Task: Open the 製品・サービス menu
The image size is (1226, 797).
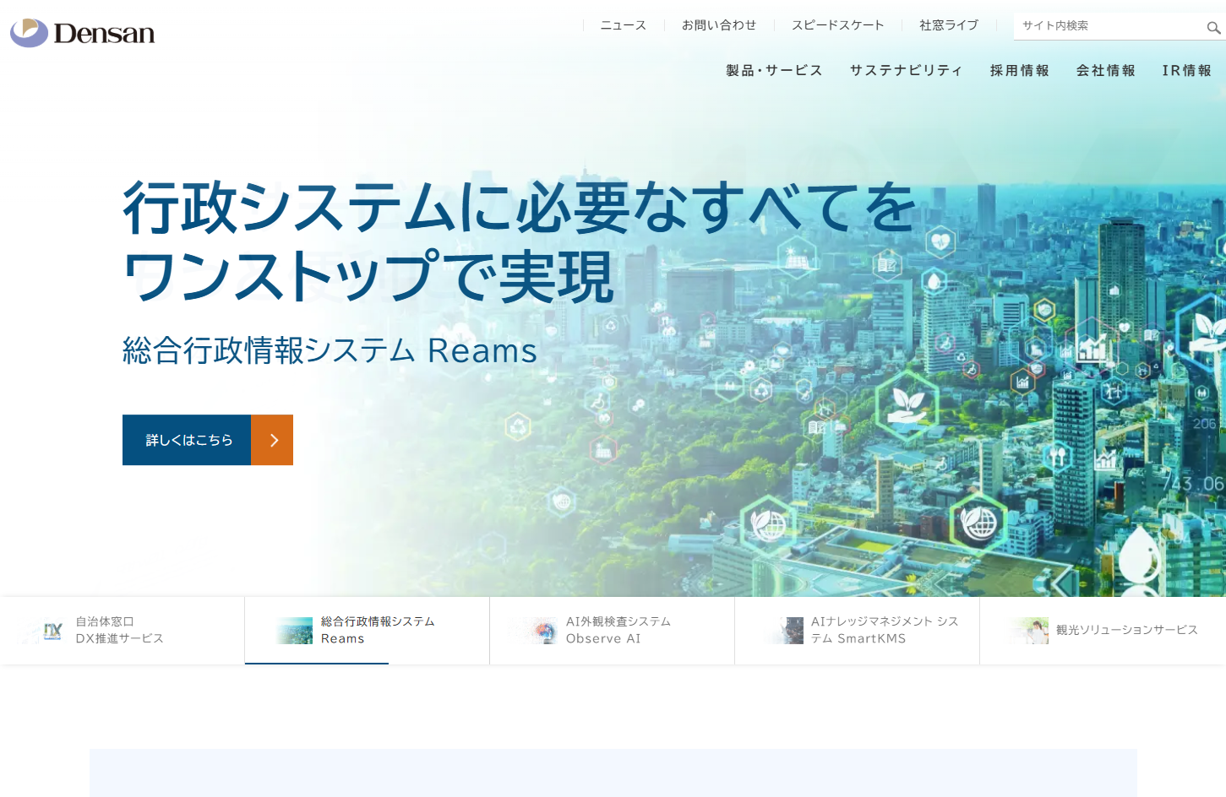Action: (774, 71)
